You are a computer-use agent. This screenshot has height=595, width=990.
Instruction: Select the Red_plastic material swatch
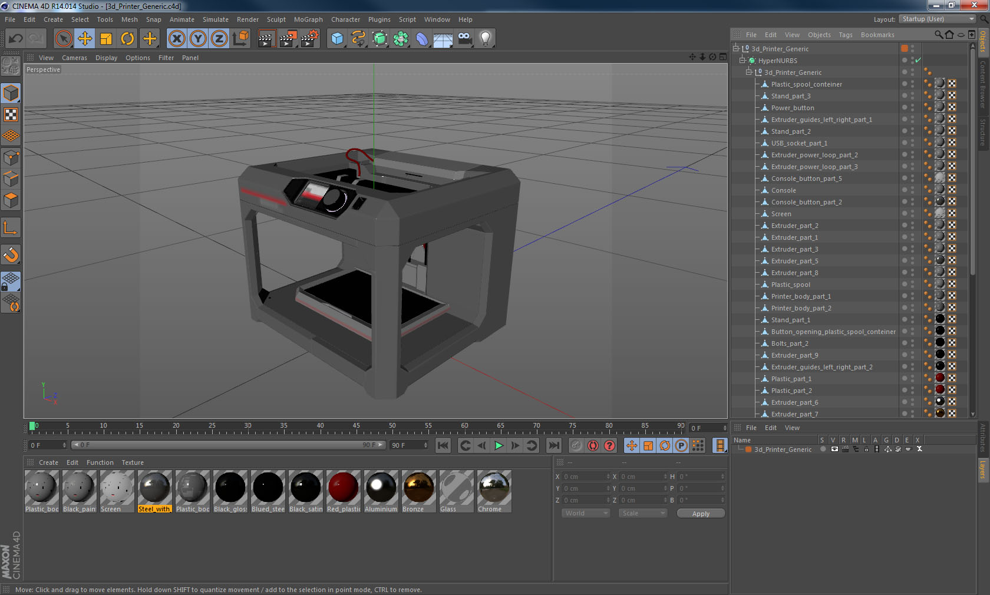click(343, 491)
